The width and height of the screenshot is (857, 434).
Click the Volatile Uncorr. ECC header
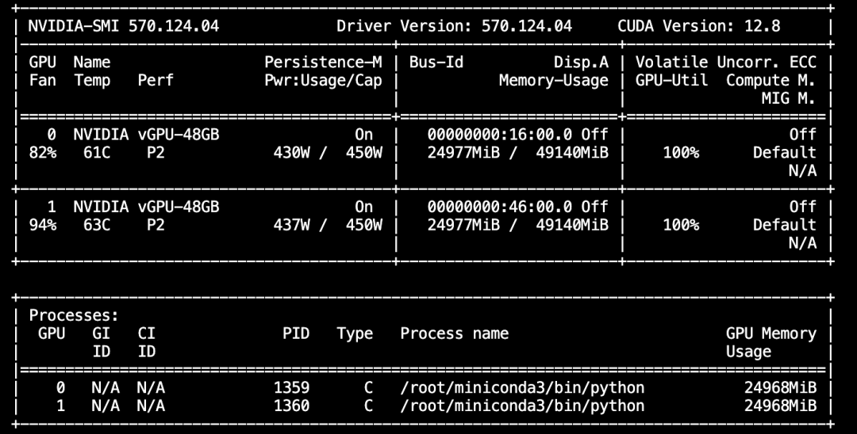[726, 62]
